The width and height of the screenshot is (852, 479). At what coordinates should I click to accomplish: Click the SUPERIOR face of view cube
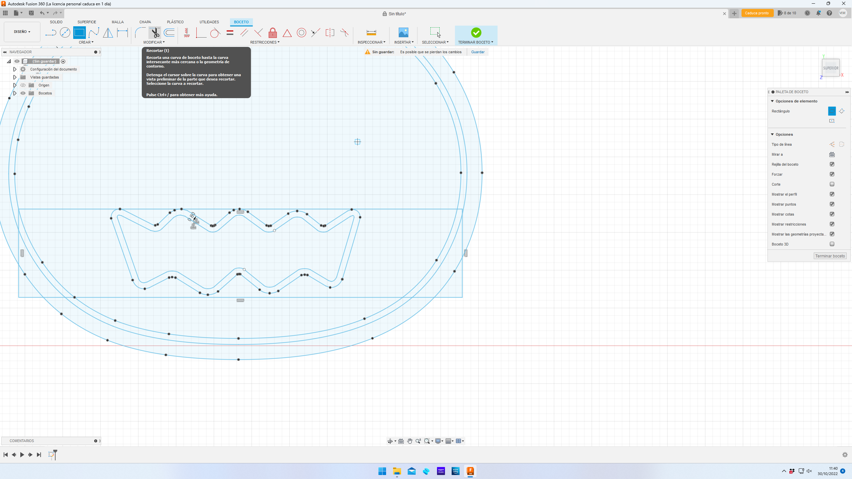coord(830,68)
